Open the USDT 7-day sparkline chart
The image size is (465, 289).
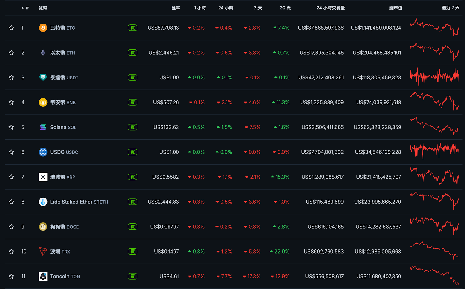(434, 76)
